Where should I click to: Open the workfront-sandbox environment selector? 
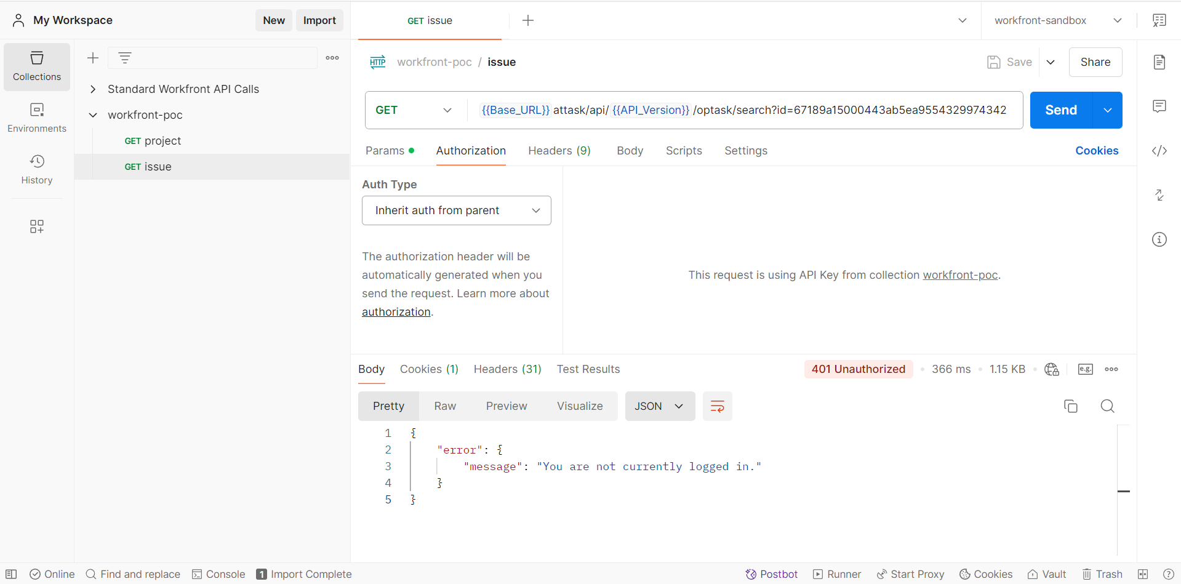(x=1057, y=20)
